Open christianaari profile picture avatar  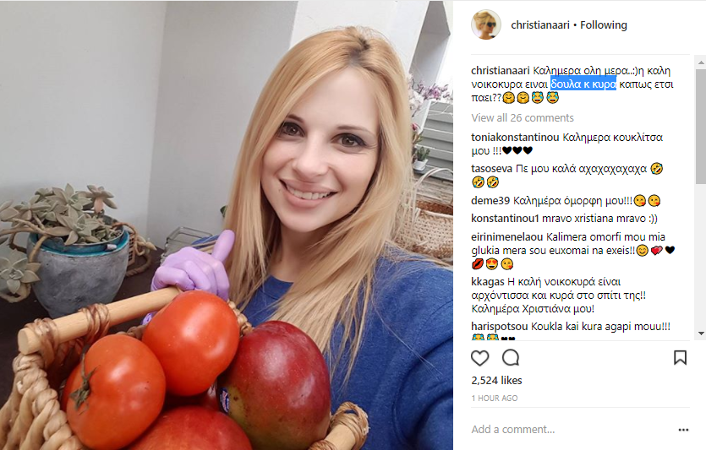tap(486, 24)
